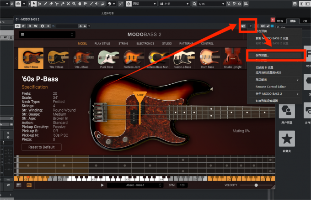Click the blue color swatch beside QC lock

click(272, 26)
